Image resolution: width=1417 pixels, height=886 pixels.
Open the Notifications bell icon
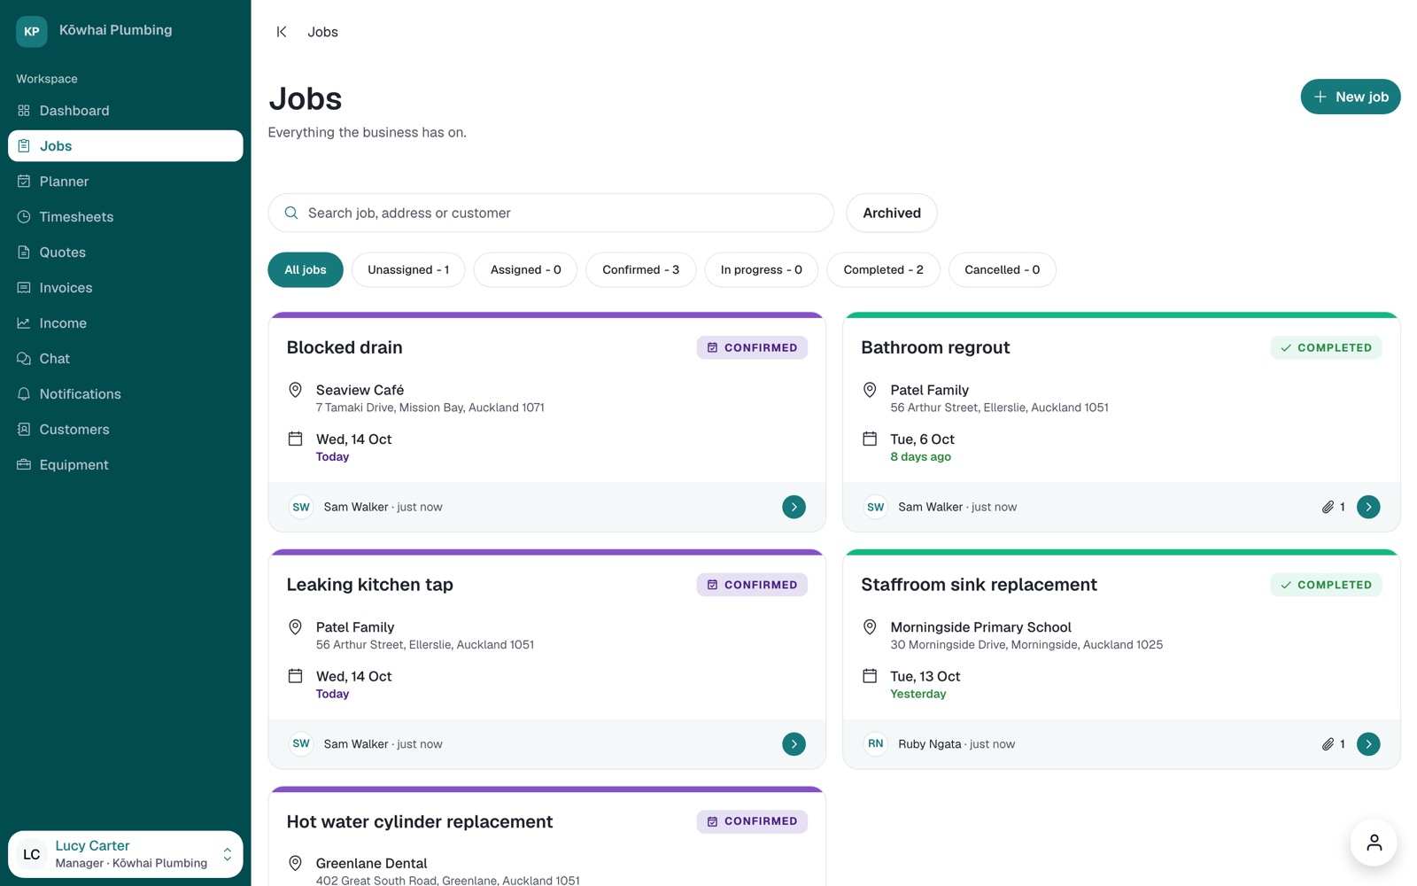24,394
